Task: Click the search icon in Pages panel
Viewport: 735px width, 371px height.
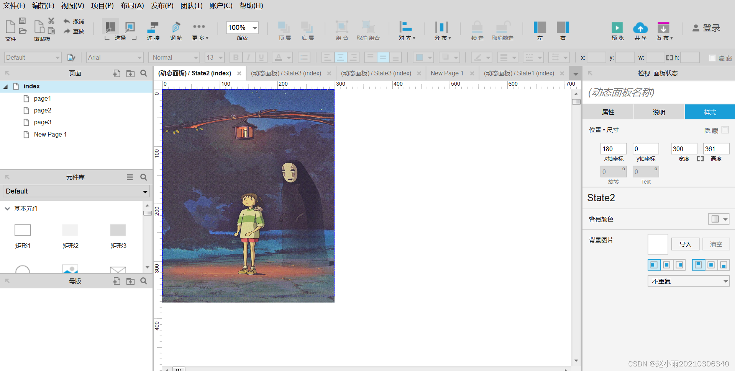Action: click(144, 73)
